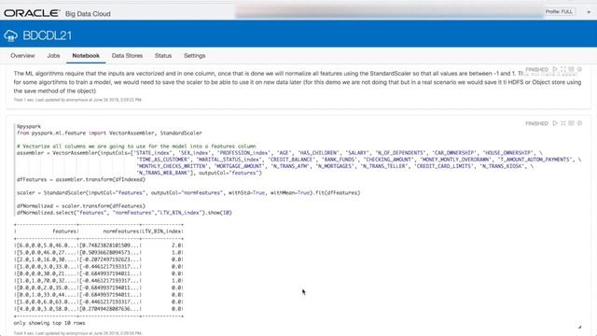
Task: Click the dfFeatures = assembler.transform line
Action: [81, 179]
